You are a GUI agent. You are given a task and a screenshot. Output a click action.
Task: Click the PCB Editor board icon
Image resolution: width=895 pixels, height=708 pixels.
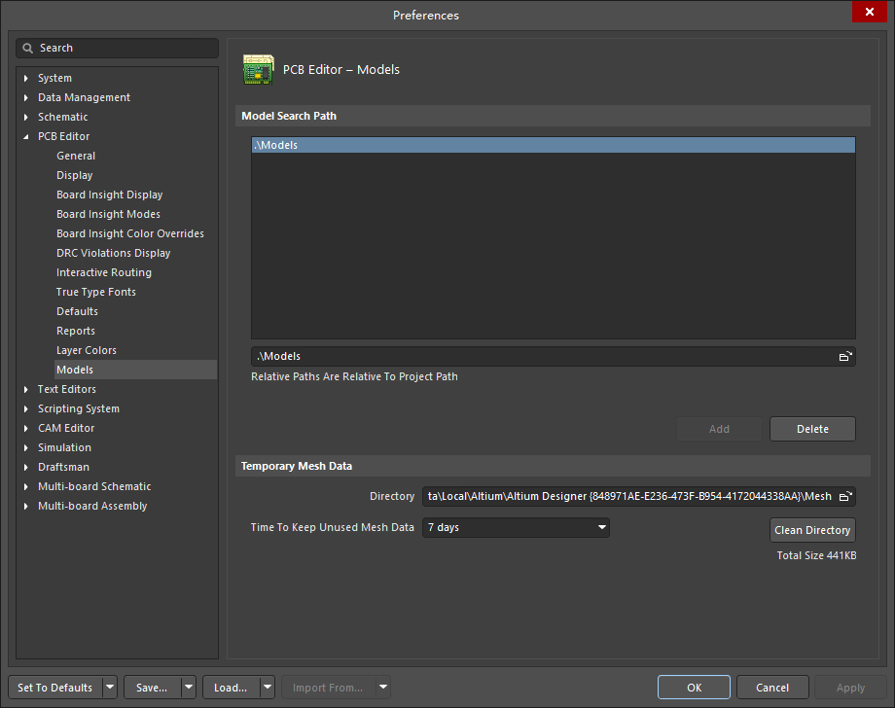click(x=258, y=70)
